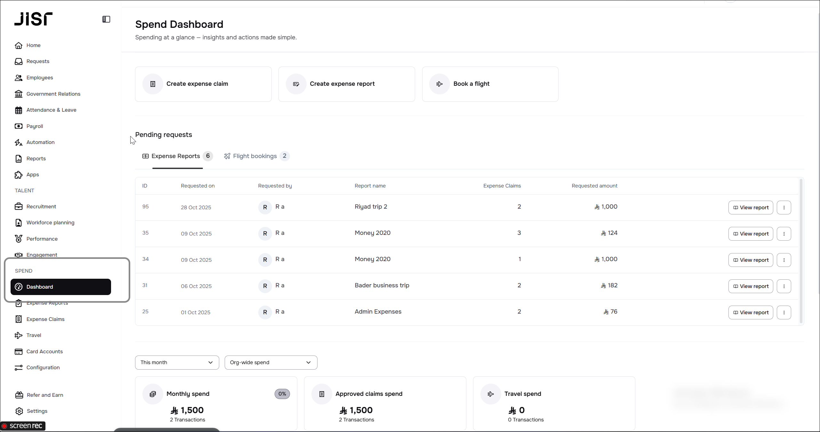Click the Refer and Earn gift icon
The height and width of the screenshot is (432, 820).
click(19, 395)
